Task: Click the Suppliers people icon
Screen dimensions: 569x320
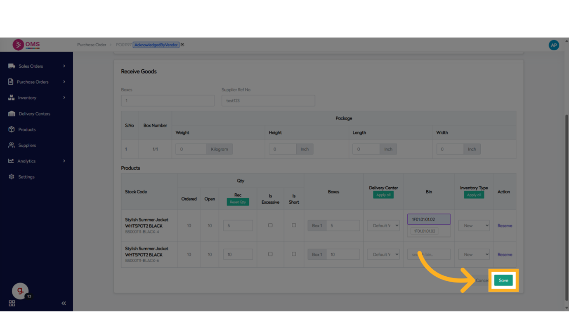Action: (11, 145)
